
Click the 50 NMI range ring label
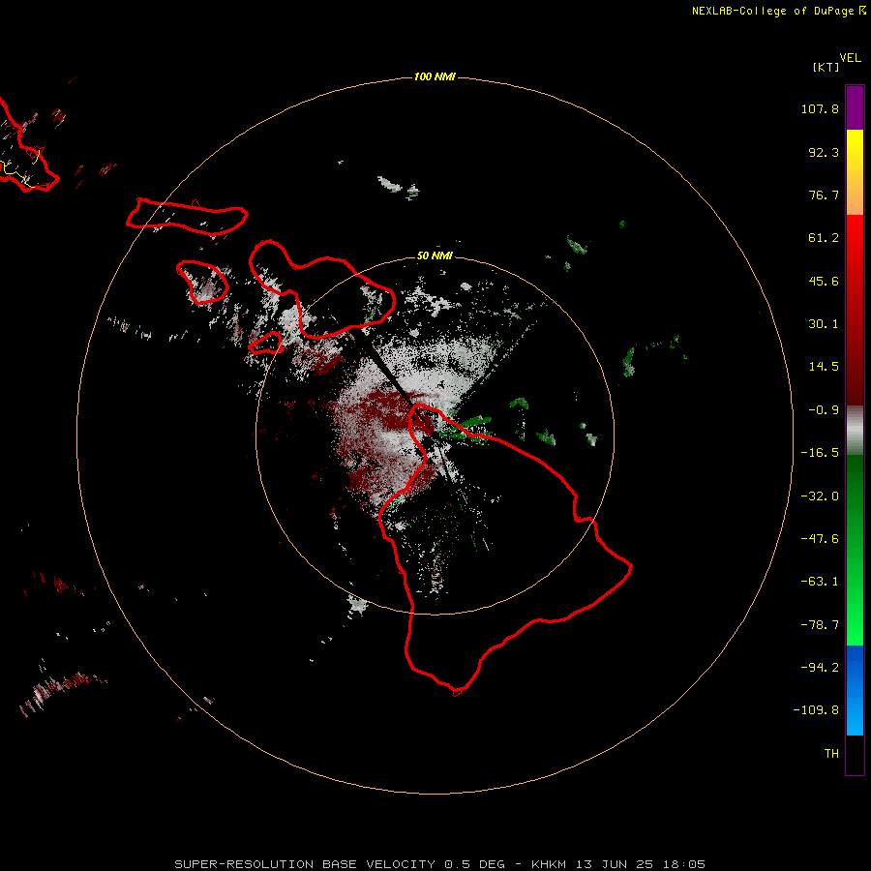[x=435, y=256]
